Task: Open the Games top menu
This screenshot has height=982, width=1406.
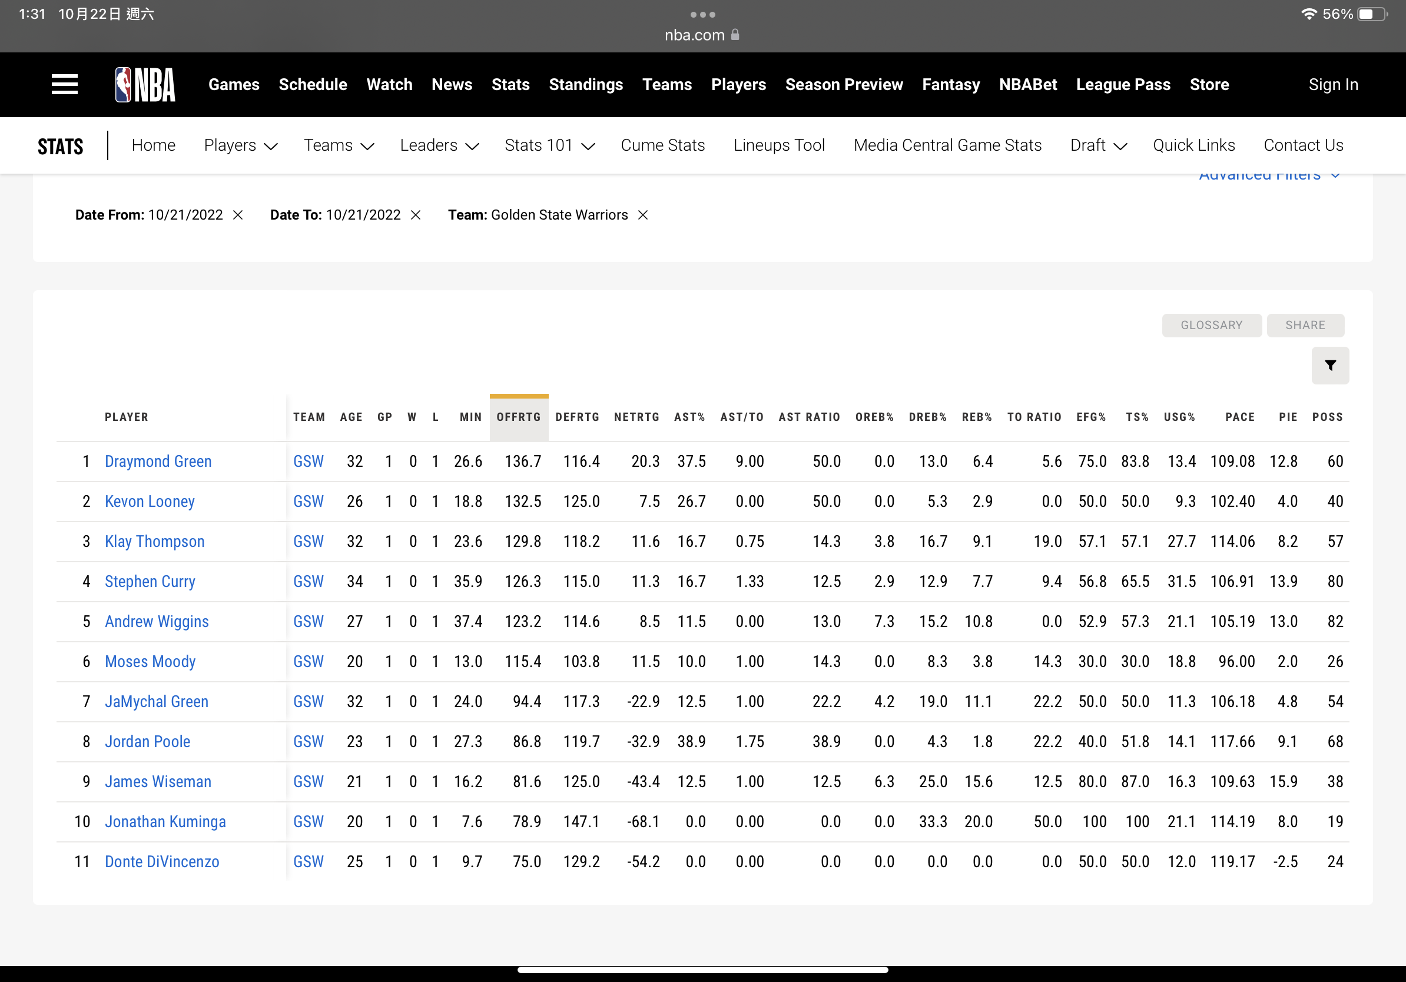Action: (234, 85)
